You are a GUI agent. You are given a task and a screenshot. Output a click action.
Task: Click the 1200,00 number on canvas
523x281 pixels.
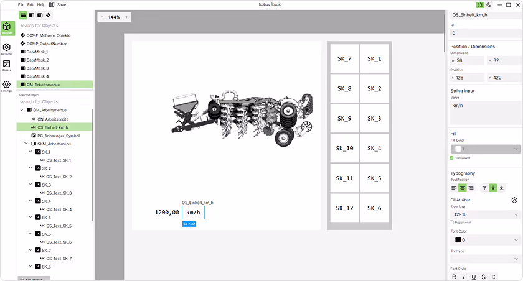167,213
